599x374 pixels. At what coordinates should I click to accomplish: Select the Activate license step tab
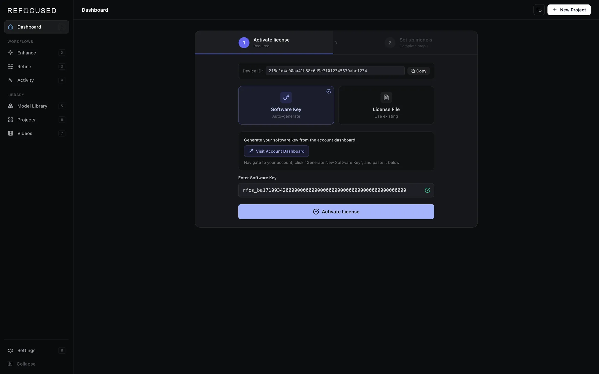coord(264,42)
